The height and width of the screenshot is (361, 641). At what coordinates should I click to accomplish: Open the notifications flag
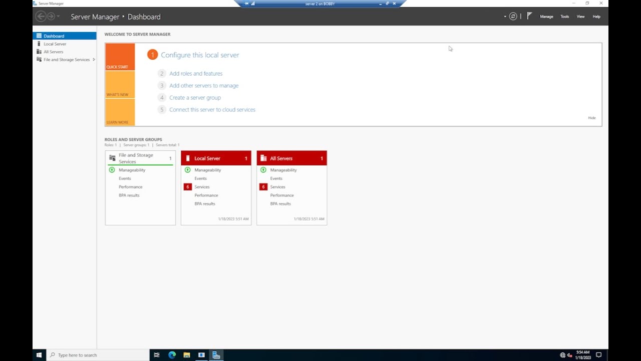tap(529, 17)
